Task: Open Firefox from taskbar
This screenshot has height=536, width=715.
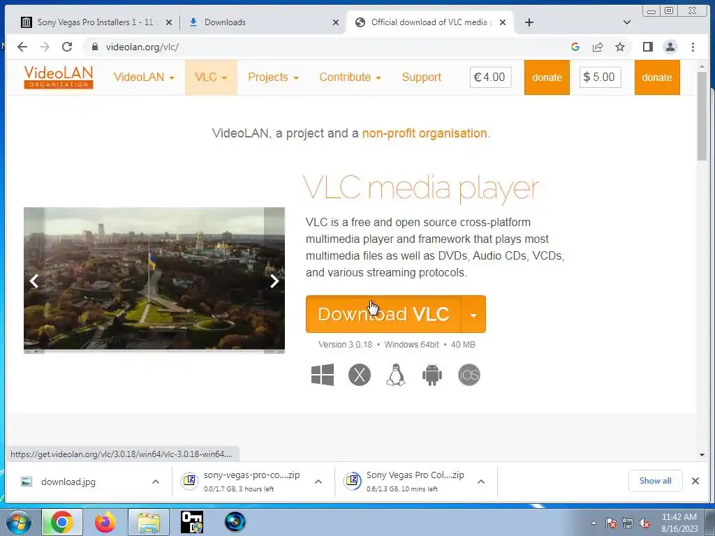Action: pyautogui.click(x=105, y=522)
